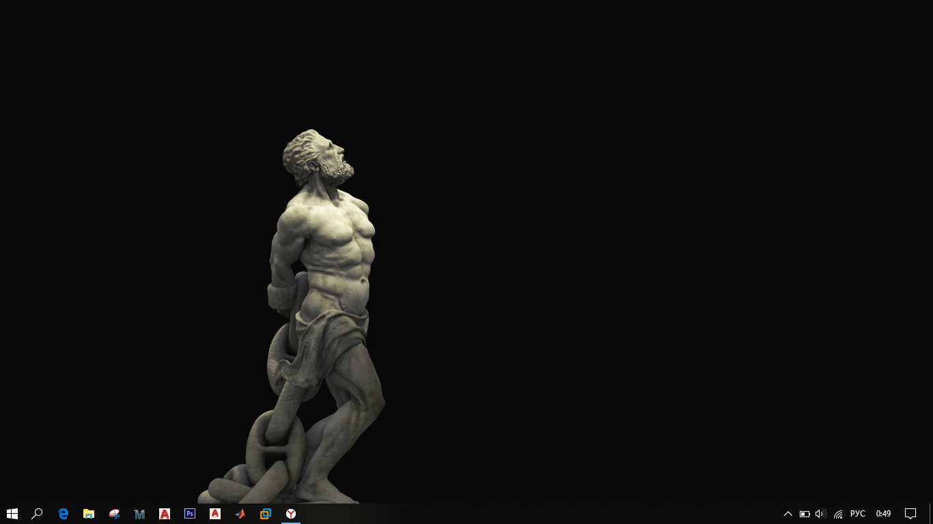Open the volume speaker control
Viewport: 933px width, 524px height.
point(820,514)
